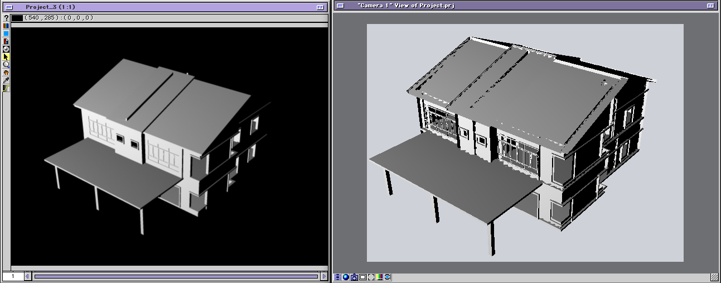This screenshot has width=721, height=283.
Task: Click the color bars monitor icon
Action: [380, 277]
